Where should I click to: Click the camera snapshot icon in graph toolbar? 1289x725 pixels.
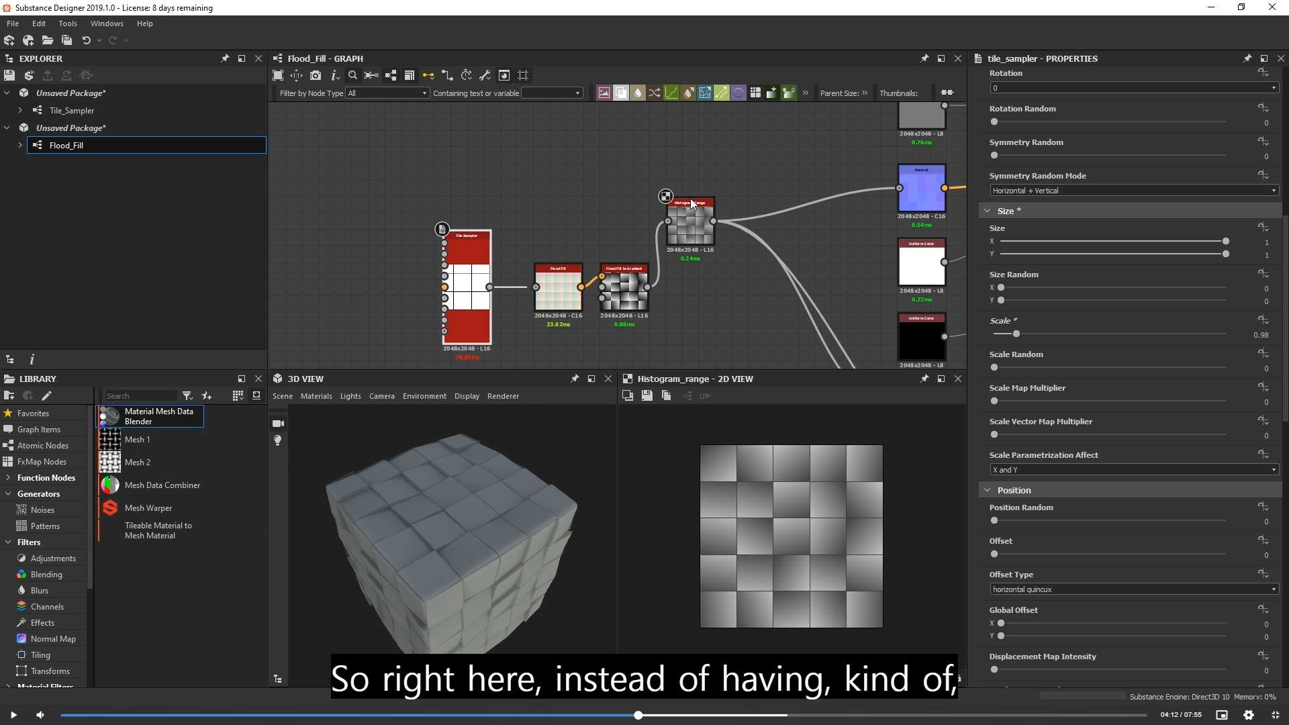click(316, 75)
